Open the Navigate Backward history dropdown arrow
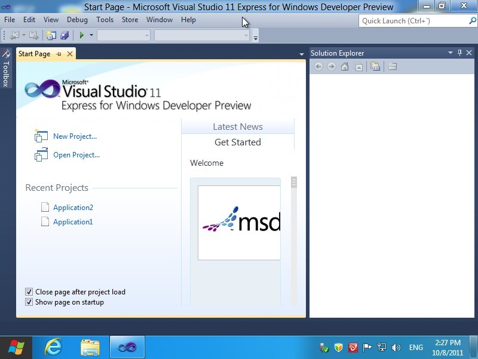This screenshot has width=478, height=359. point(24,35)
